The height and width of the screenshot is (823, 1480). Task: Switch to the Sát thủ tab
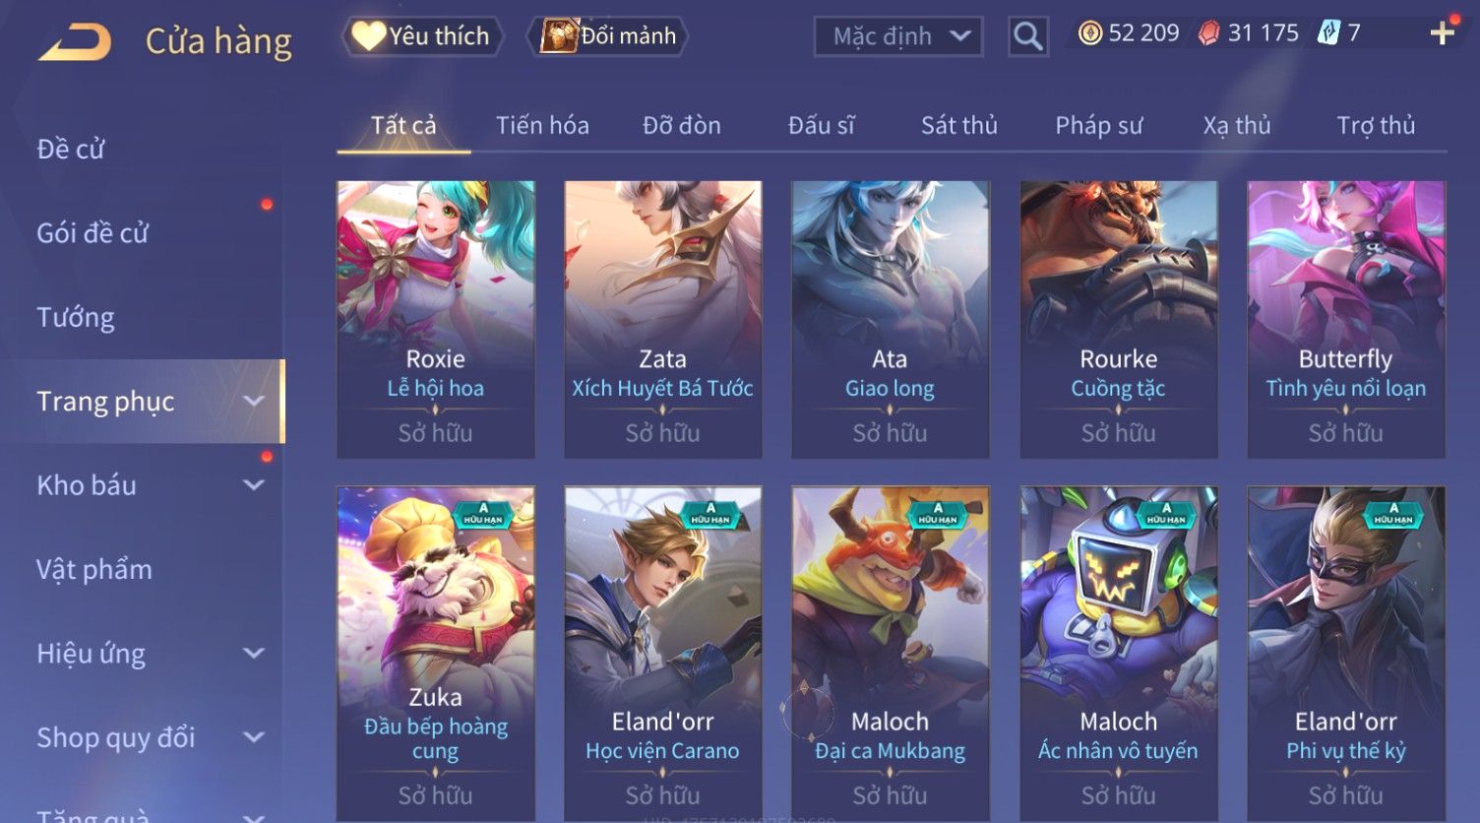pos(958,125)
